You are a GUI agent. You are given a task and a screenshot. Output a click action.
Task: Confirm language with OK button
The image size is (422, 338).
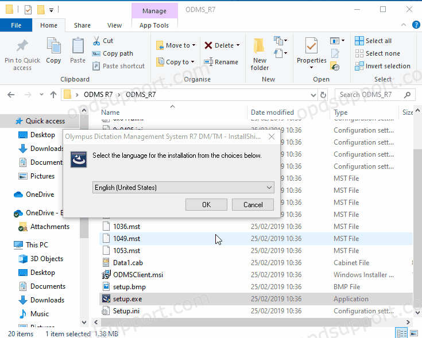[206, 205]
